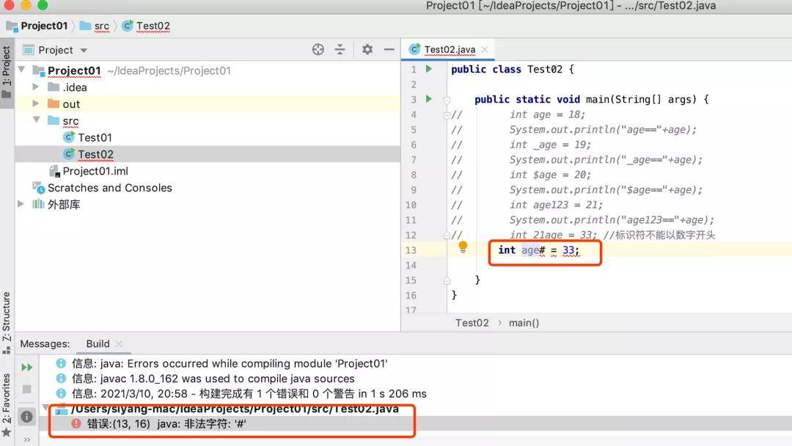Run main method from line 3 gutter arrow
This screenshot has width=792, height=446.
coord(429,99)
